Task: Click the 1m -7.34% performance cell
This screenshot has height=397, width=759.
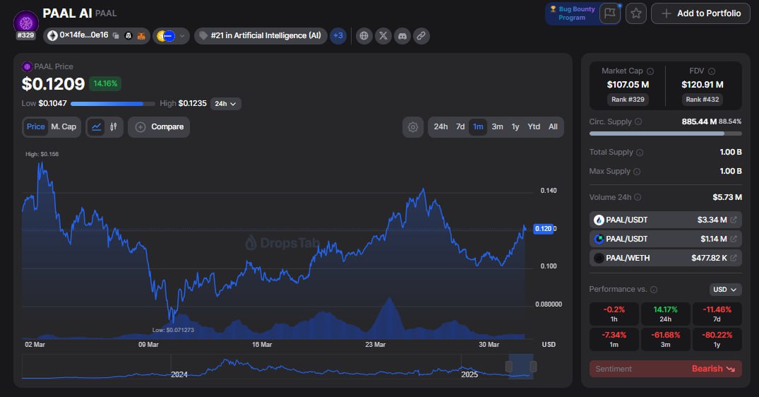Action: tap(614, 339)
